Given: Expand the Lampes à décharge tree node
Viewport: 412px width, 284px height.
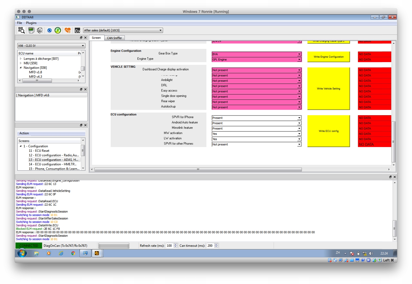Looking at the screenshot, I should point(21,59).
